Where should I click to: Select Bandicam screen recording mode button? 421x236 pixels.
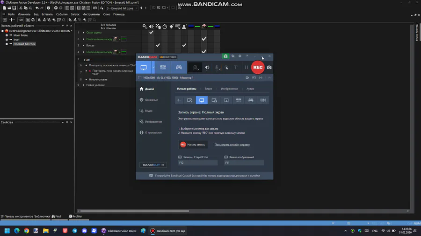pos(144,68)
